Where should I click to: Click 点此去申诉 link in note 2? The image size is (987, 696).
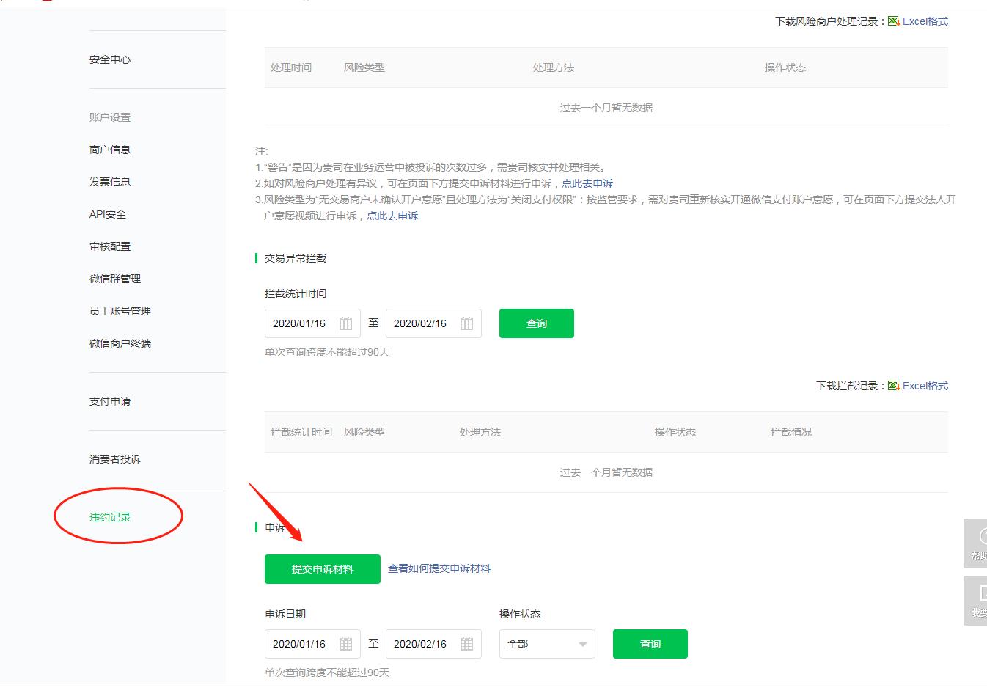(x=587, y=183)
